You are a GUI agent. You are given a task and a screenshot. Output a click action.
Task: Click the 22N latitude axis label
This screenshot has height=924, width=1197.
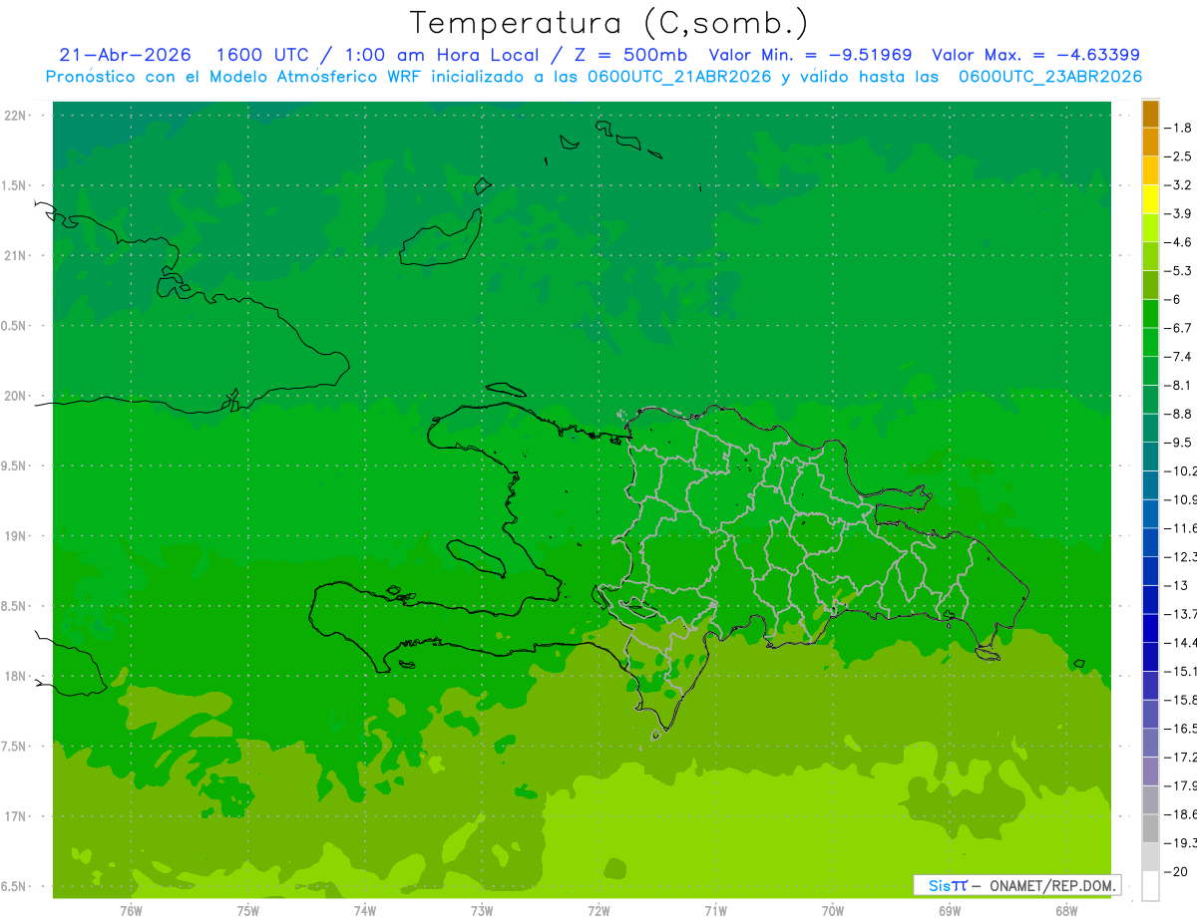click(15, 116)
